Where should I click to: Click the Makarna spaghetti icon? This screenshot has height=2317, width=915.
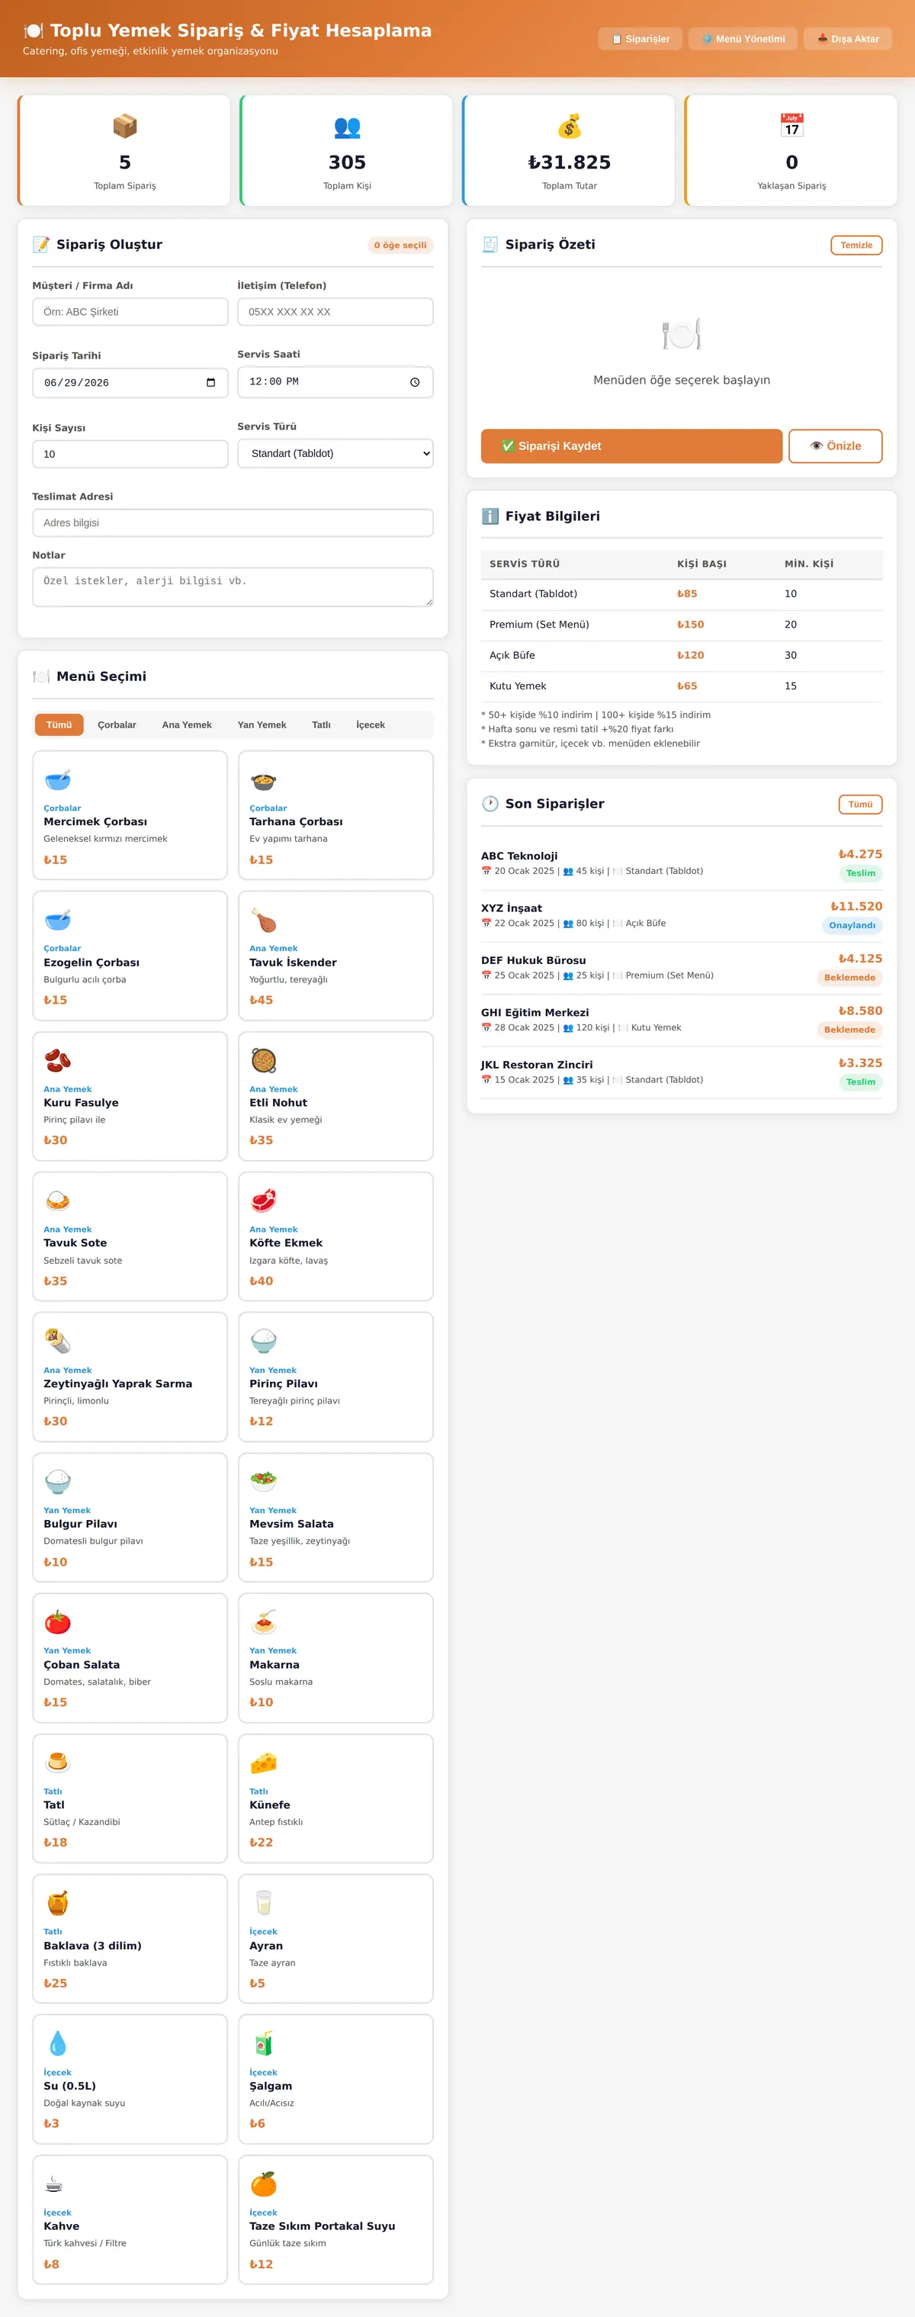(x=263, y=1621)
